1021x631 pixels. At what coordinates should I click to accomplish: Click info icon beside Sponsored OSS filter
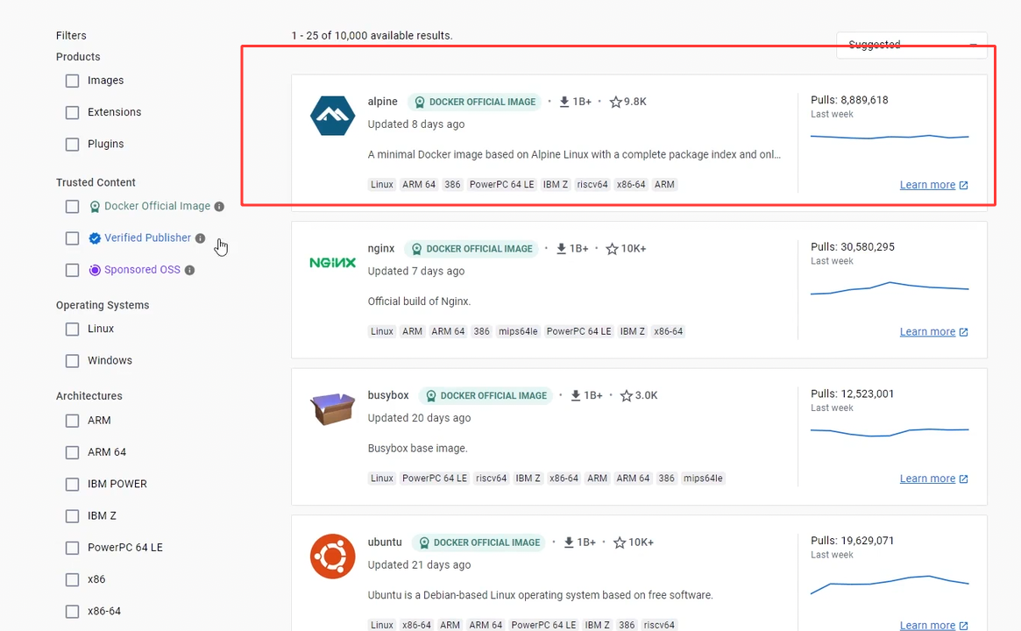coord(189,270)
